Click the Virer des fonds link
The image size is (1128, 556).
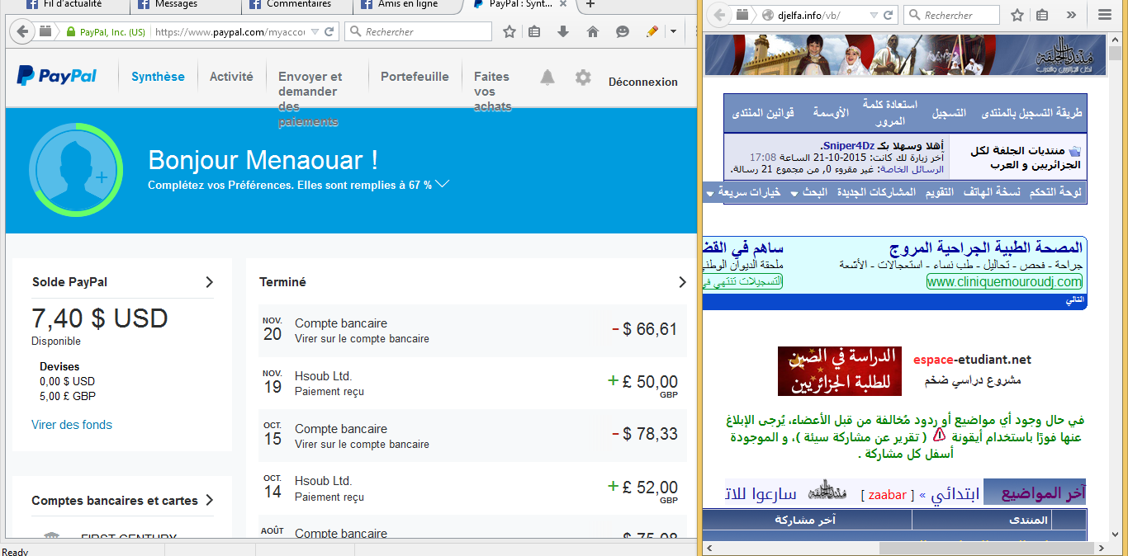(x=72, y=425)
